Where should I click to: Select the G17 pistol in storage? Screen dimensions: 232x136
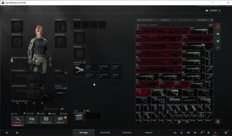[159, 93]
